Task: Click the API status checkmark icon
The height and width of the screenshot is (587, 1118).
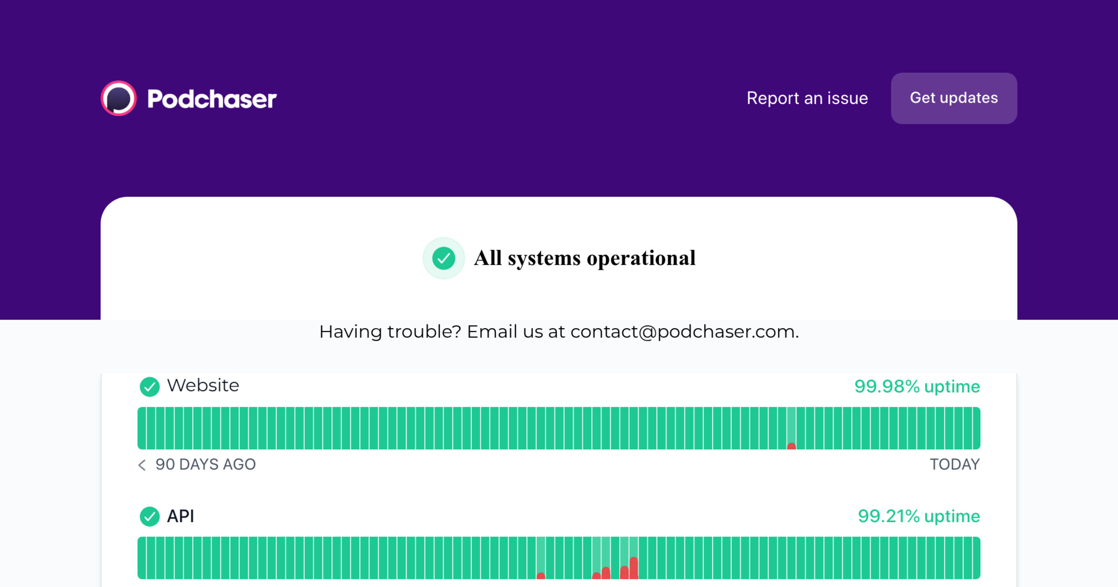Action: [150, 516]
